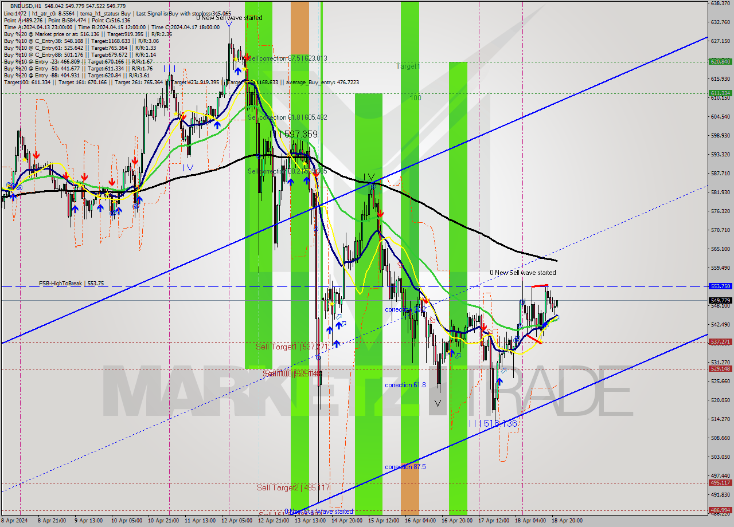This screenshot has height=527, width=734.
Task: Click 'Sell Target2 | 495.117' label
Action: pos(293,487)
